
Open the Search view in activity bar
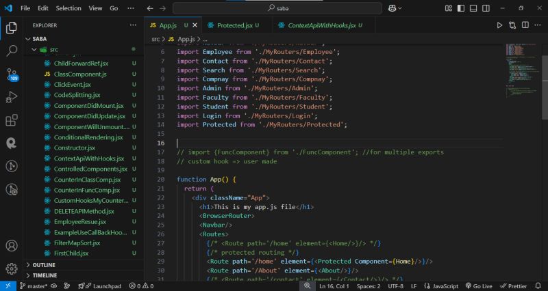pos(12,51)
